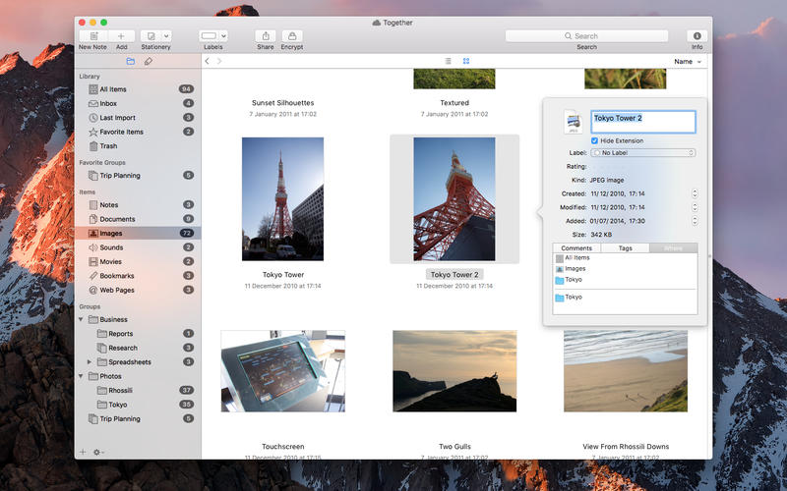Collapse the Photos group in sidebar
This screenshot has width=787, height=491.
[x=81, y=376]
